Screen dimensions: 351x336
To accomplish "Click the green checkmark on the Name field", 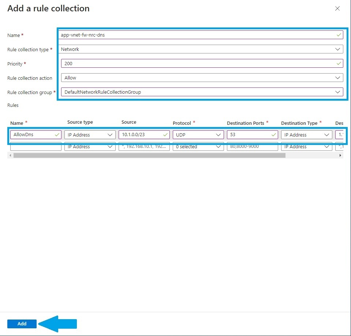I will tap(338, 35).
